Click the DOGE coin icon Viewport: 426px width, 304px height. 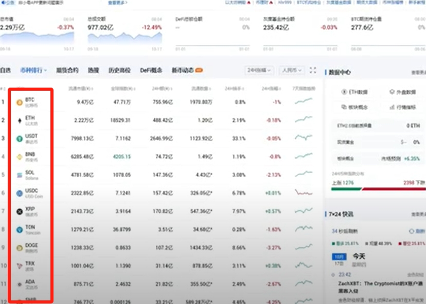pyautogui.click(x=19, y=248)
